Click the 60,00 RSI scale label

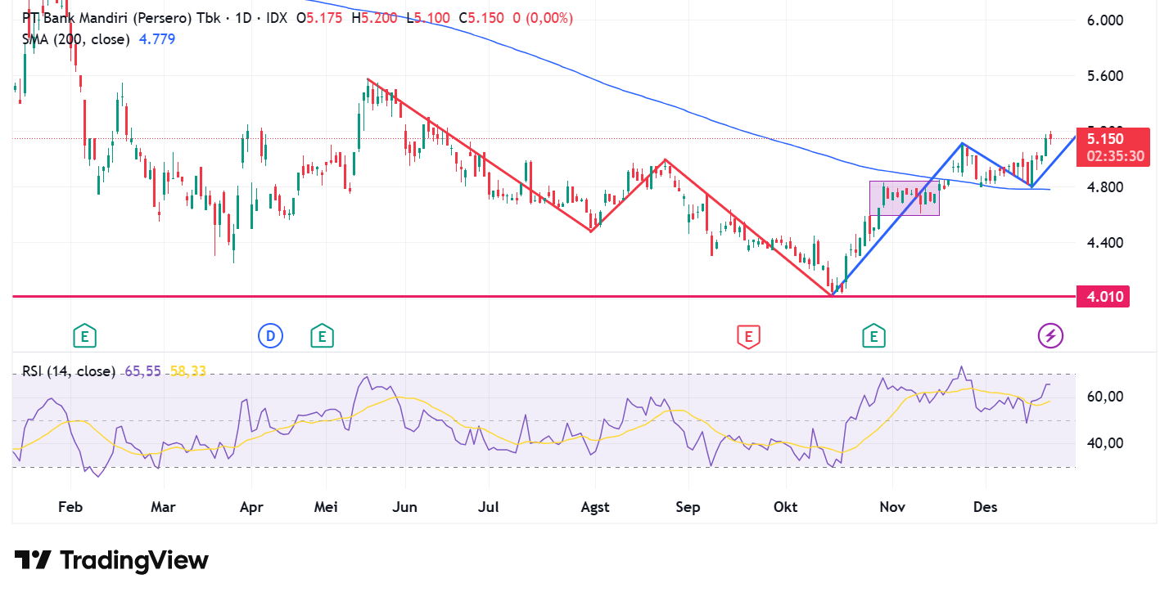pos(1104,397)
